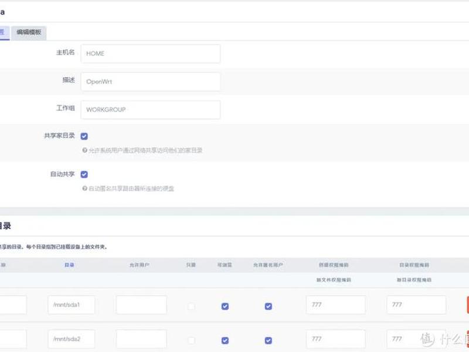Click the hint text about auto-sharing connected disks

coord(131,188)
